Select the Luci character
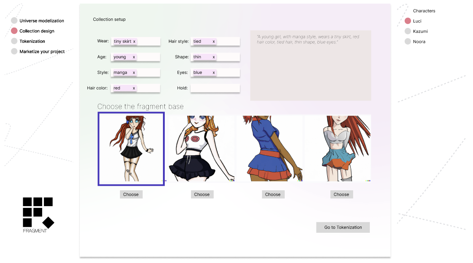This screenshot has height=263, width=473. click(417, 21)
